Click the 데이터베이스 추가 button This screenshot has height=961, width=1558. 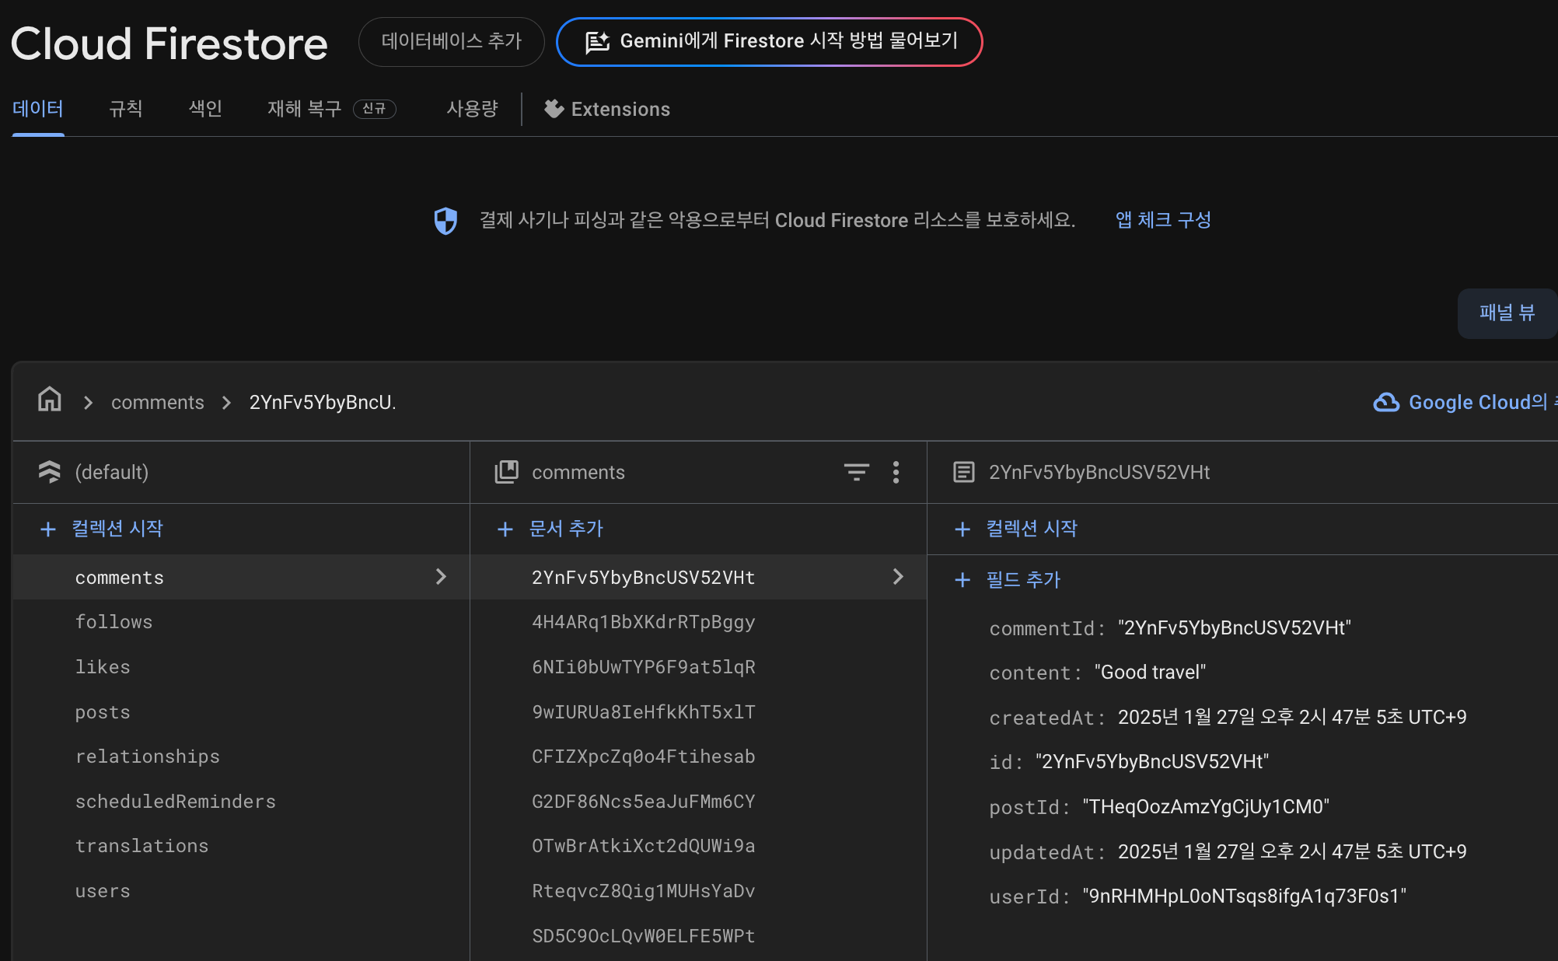pyautogui.click(x=451, y=41)
